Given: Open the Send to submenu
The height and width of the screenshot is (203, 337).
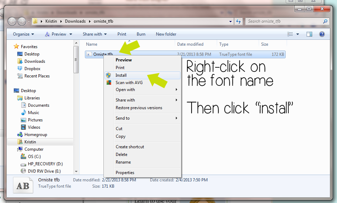Looking at the screenshot, I should click(142, 118).
